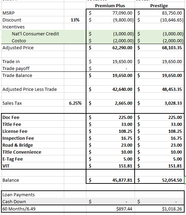Select the Premium Plus column header cell

tap(110, 6)
